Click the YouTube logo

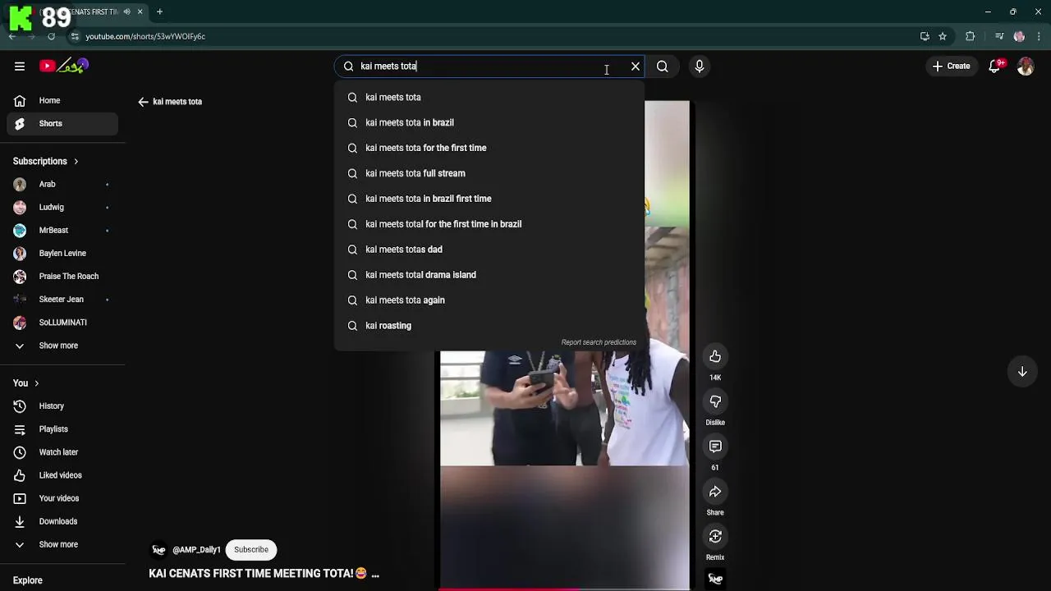click(x=64, y=66)
